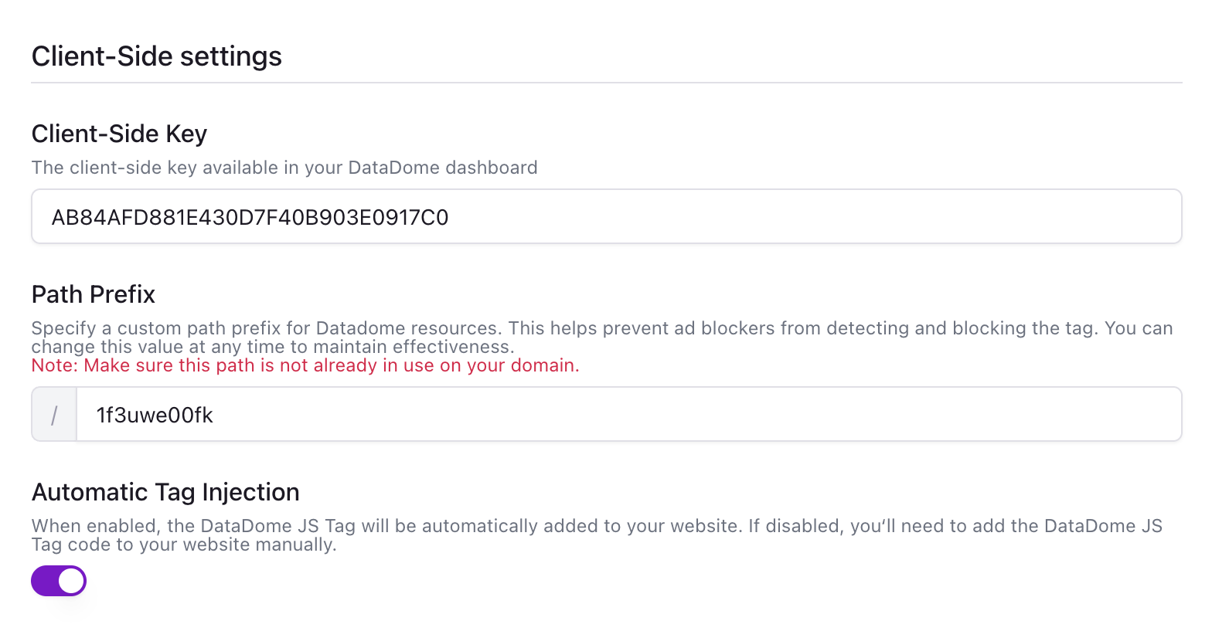The image size is (1229, 631).
Task: Click the Client-Side settings heading
Action: pyautogui.click(x=156, y=55)
